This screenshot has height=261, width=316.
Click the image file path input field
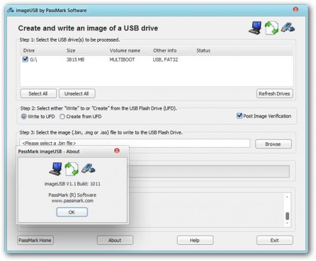click(135, 143)
